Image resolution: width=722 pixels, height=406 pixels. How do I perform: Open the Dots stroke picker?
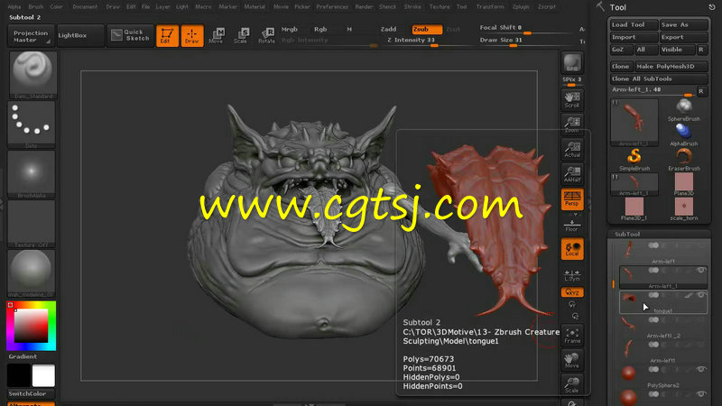pos(32,125)
